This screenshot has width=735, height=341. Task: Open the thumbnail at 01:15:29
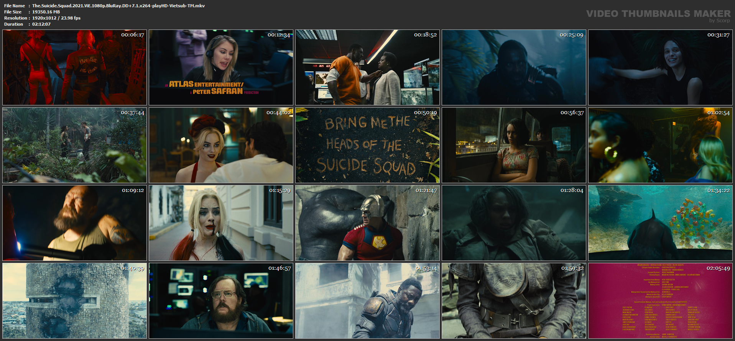(x=221, y=223)
